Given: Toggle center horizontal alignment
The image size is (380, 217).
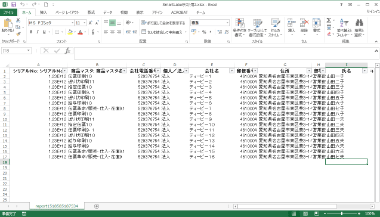Looking at the screenshot, I should 112,32.
